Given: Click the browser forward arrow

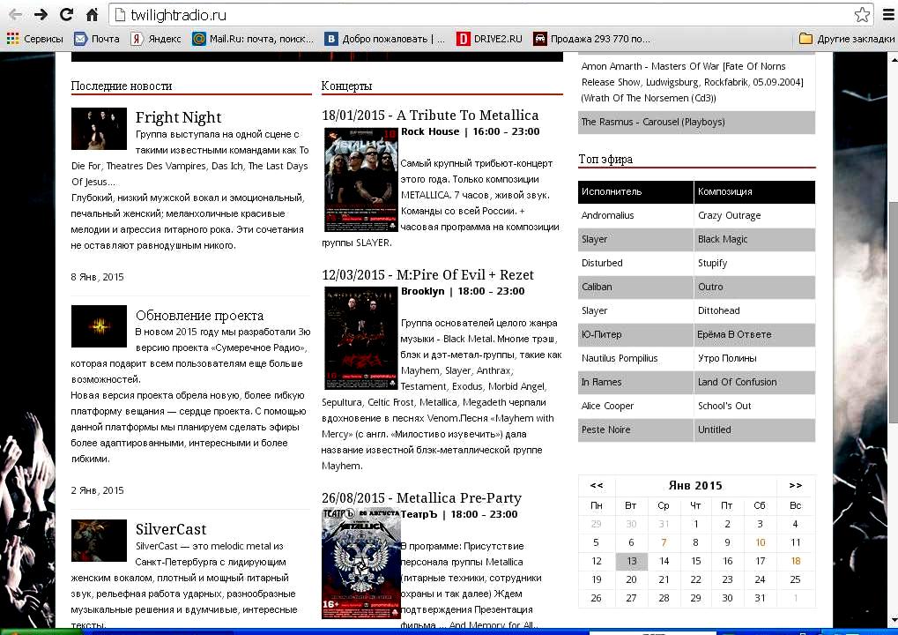Looking at the screenshot, I should click(x=41, y=14).
